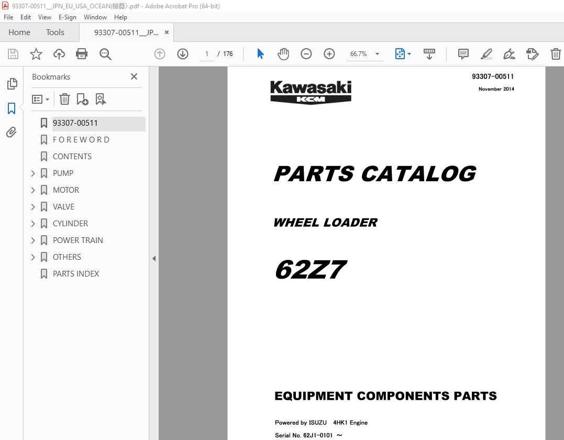Zoom in with plus circle icon
The width and height of the screenshot is (564, 440).
(x=329, y=54)
